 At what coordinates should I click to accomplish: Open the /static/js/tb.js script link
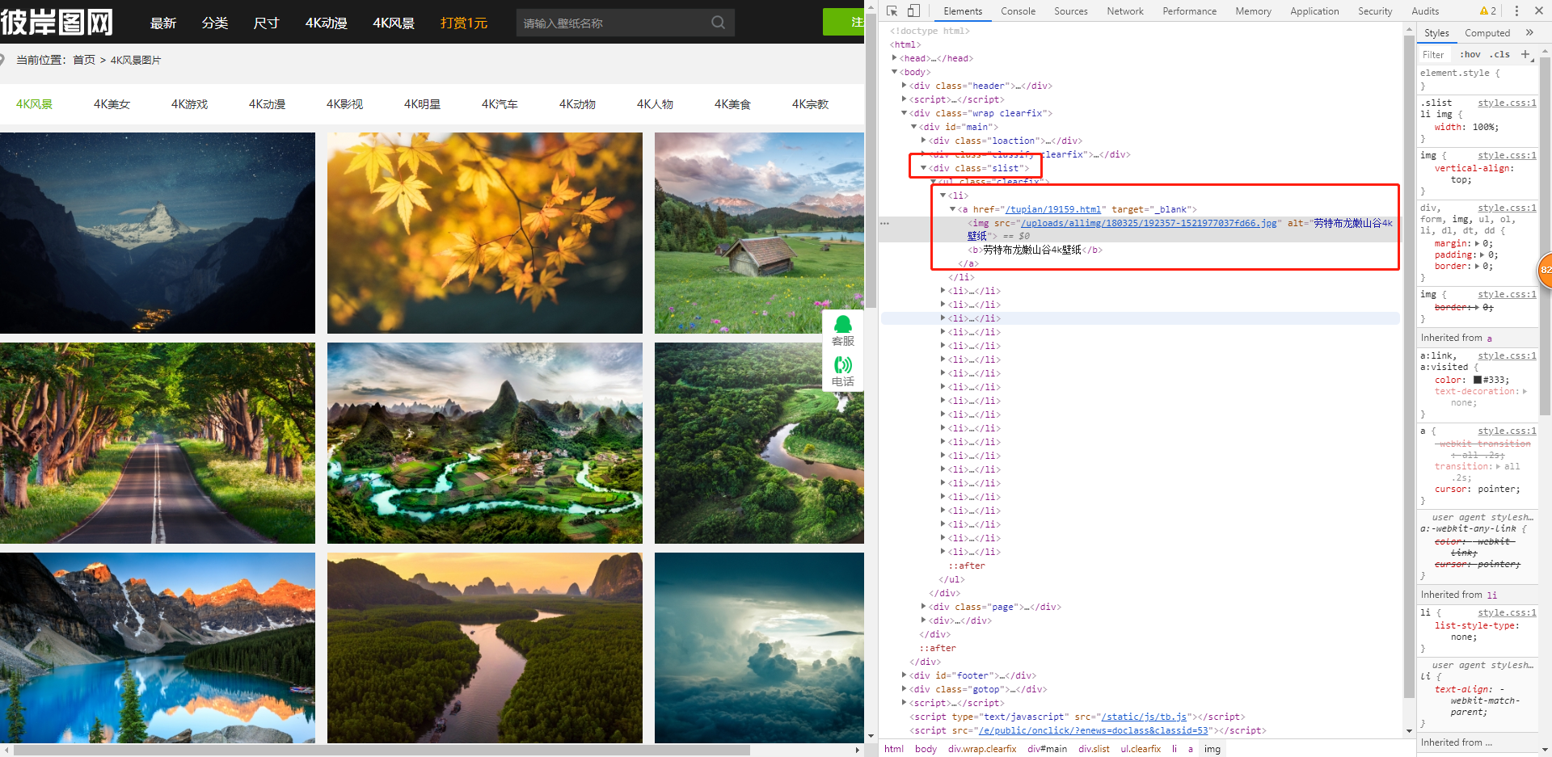coord(1144,717)
